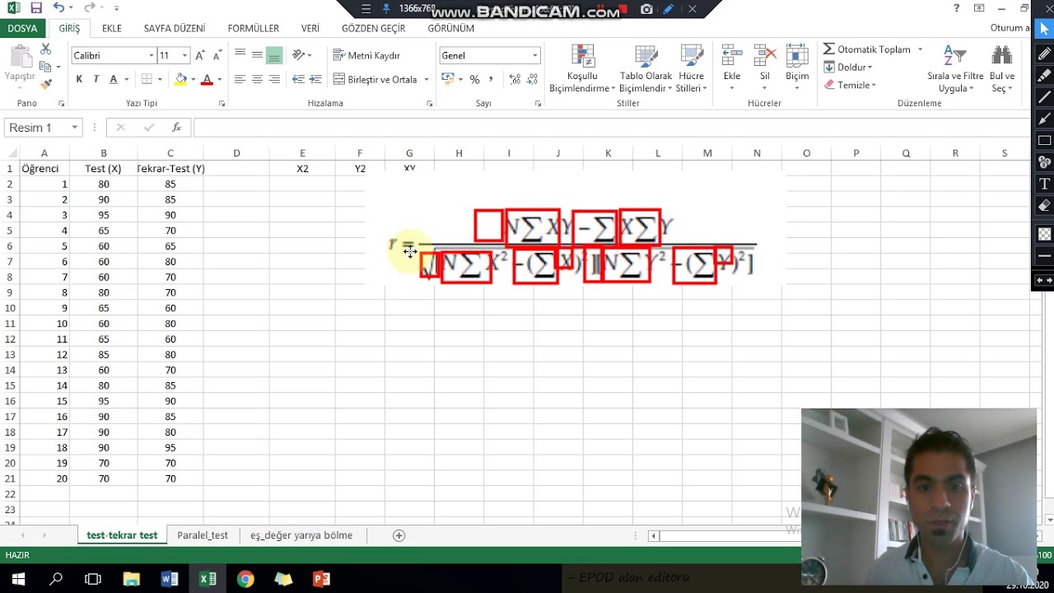The width and height of the screenshot is (1054, 593).
Task: Open the fill color dropdown arrow
Action: coord(193,79)
